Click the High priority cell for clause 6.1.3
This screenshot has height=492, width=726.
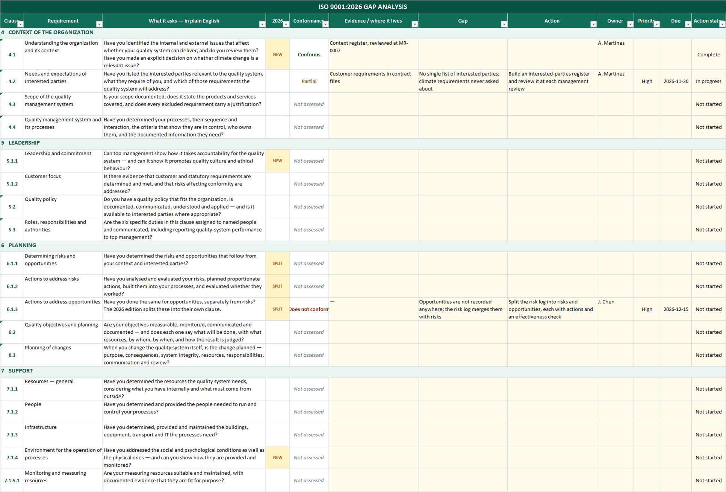tap(647, 309)
